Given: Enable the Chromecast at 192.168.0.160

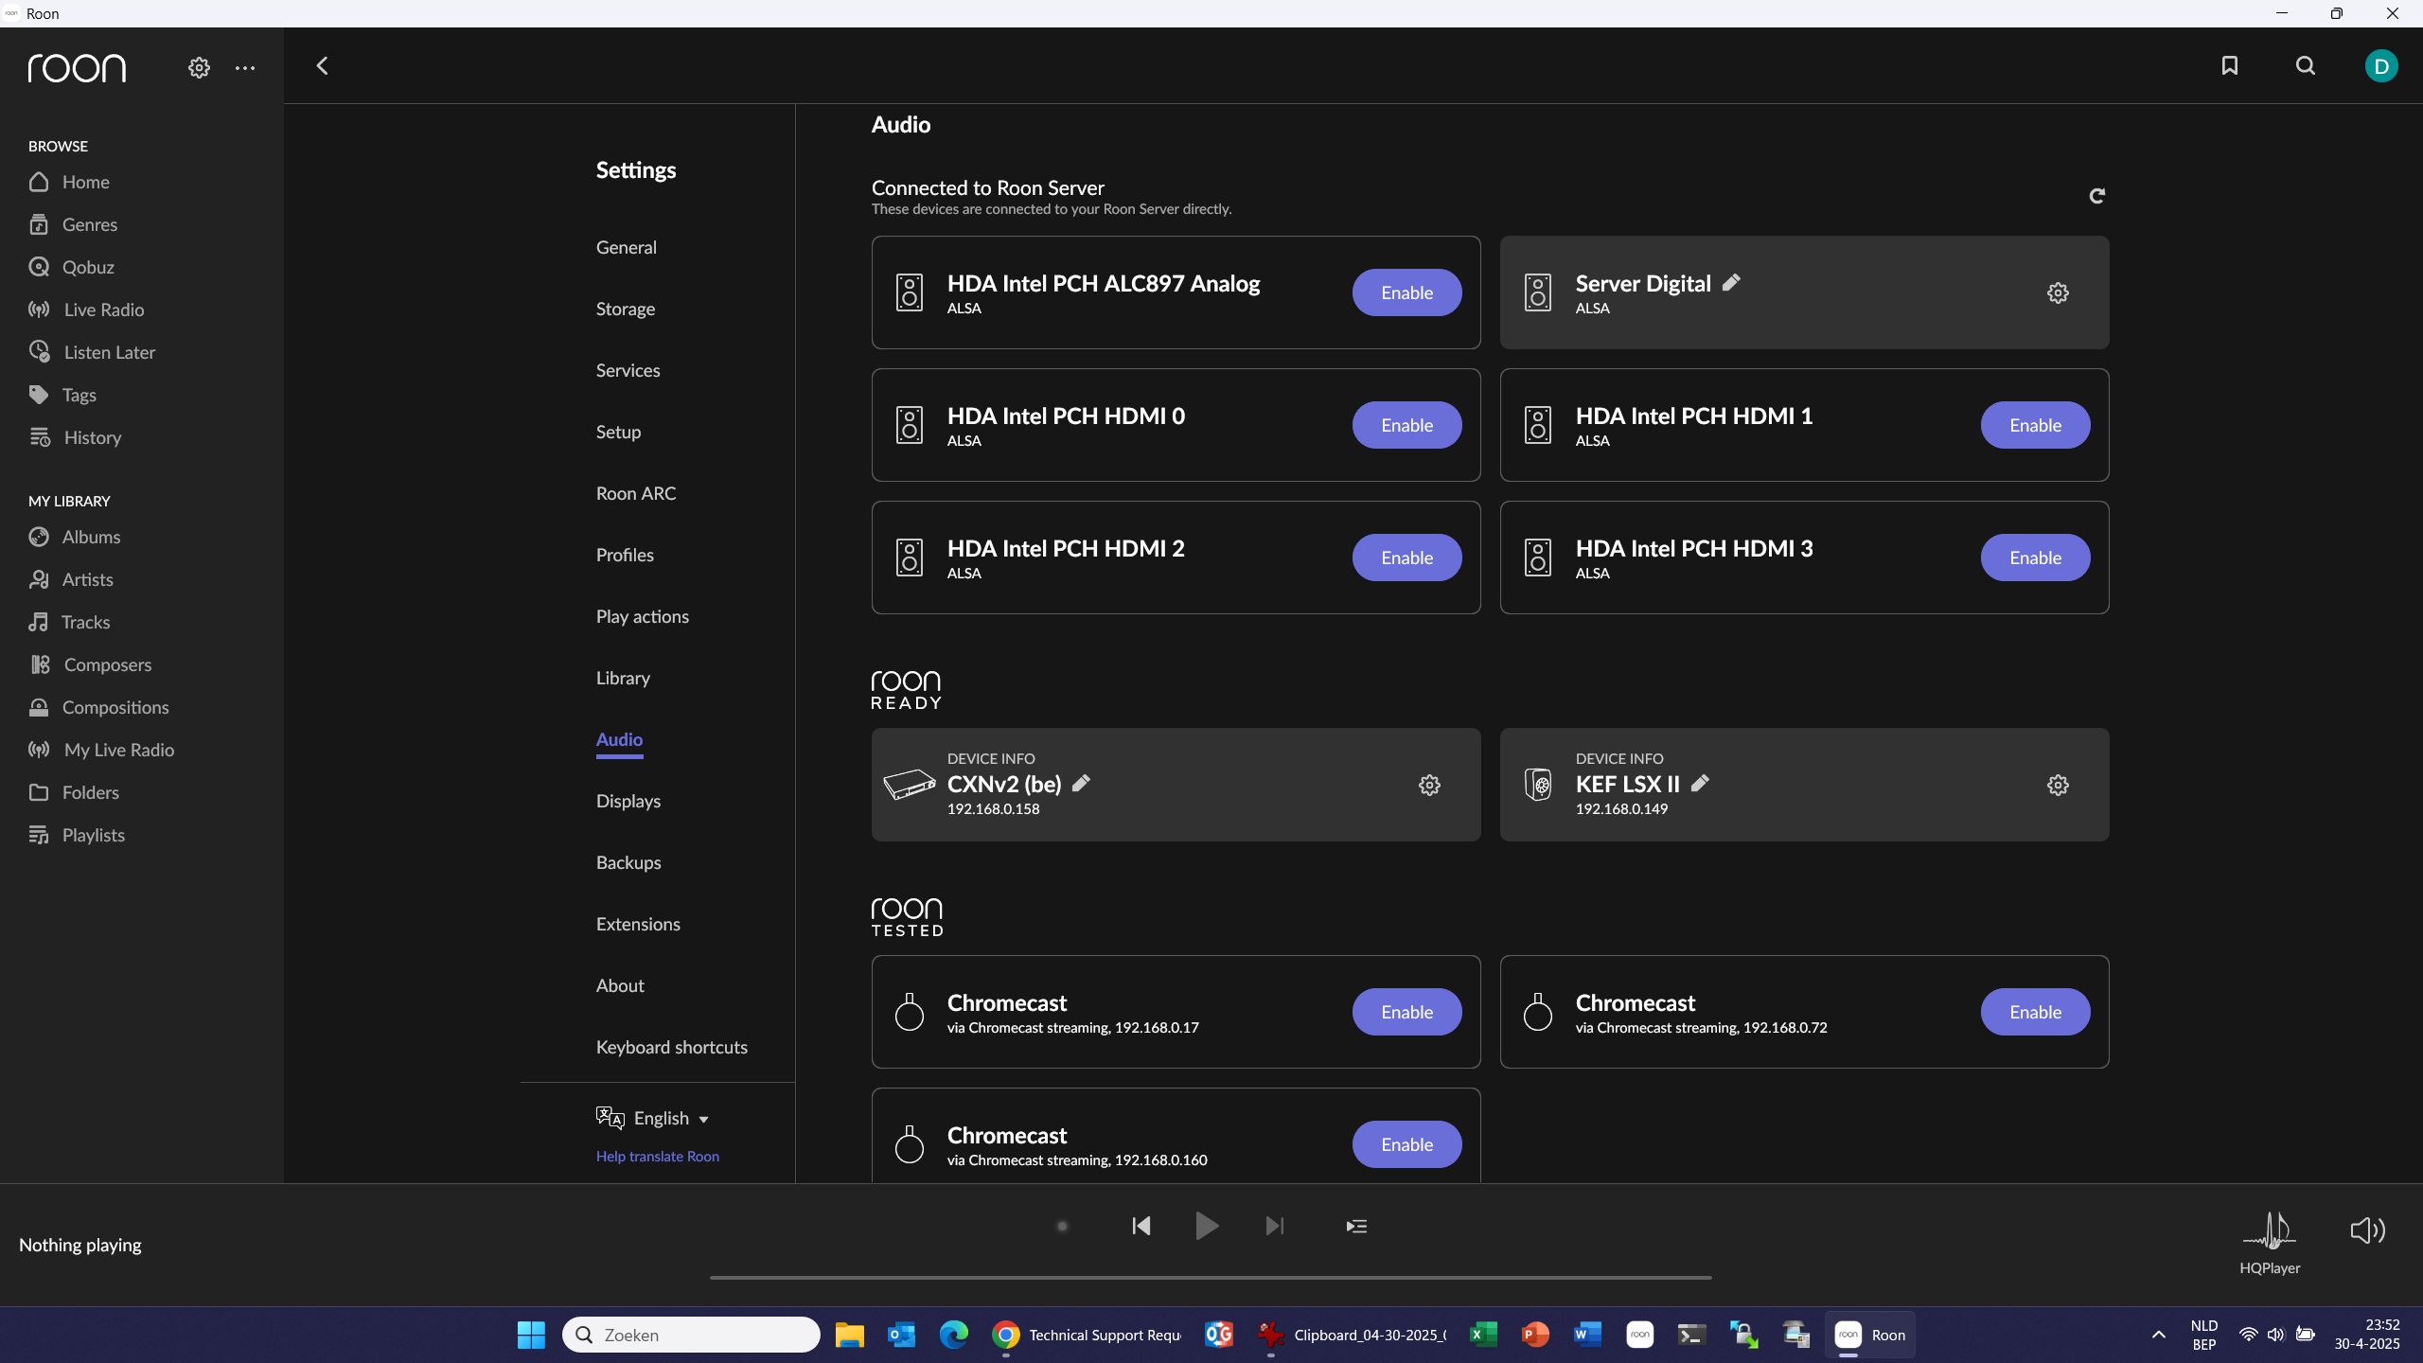Looking at the screenshot, I should point(1406,1144).
